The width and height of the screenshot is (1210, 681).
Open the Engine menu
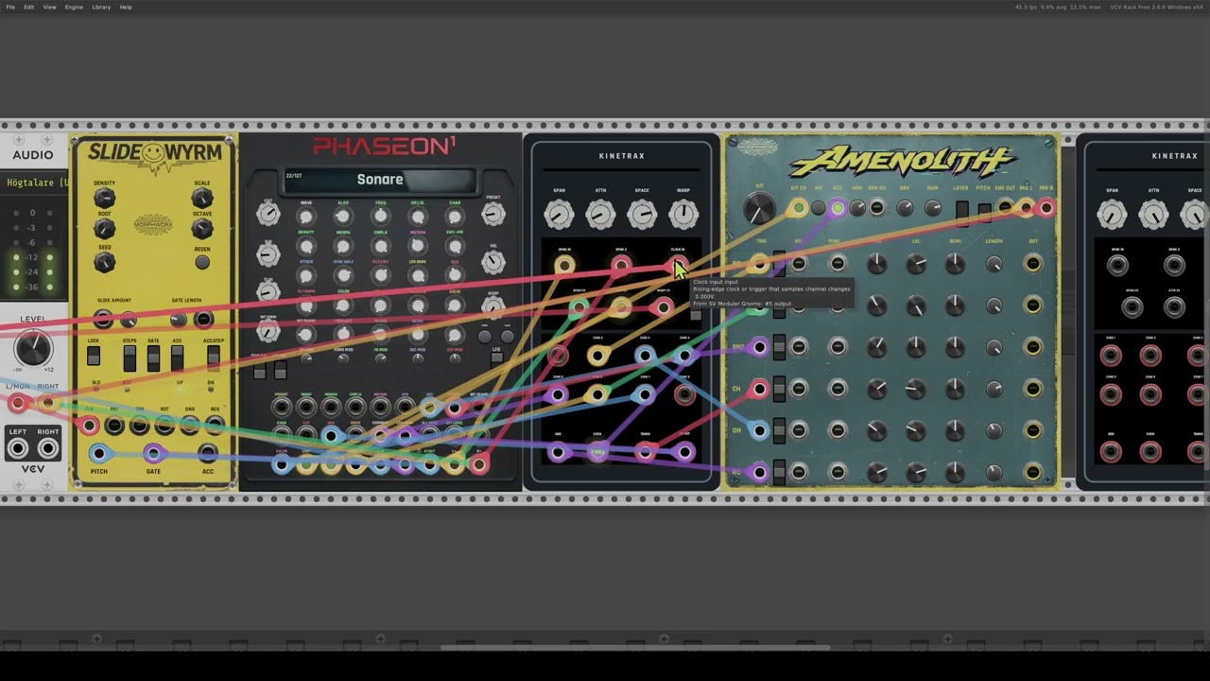pos(74,7)
